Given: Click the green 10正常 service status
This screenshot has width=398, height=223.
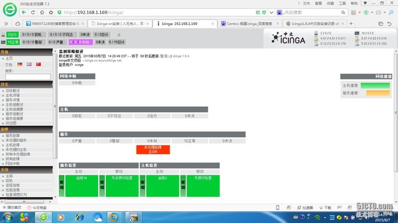Looking at the screenshot, I should (x=13, y=42).
